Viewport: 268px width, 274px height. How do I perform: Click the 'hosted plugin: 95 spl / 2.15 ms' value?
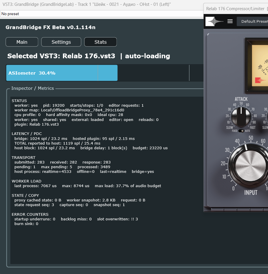point(104,138)
